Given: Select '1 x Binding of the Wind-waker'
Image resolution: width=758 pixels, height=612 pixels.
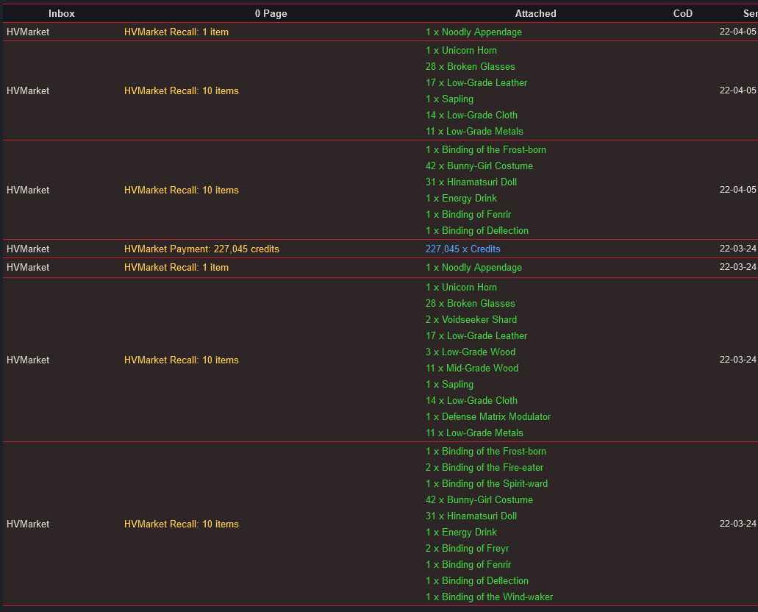Looking at the screenshot, I should coord(489,597).
